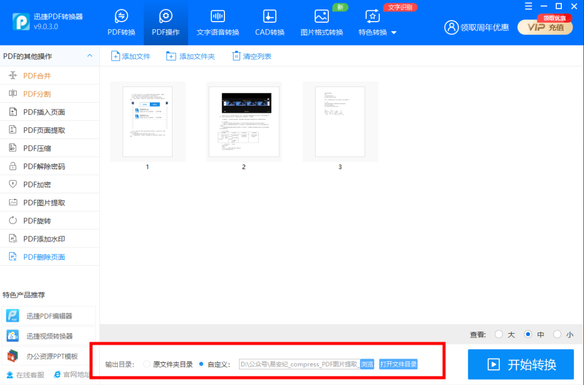Click the 迅捷视频转换器 app icon
Viewport: 584px width, 385px height.
point(12,336)
